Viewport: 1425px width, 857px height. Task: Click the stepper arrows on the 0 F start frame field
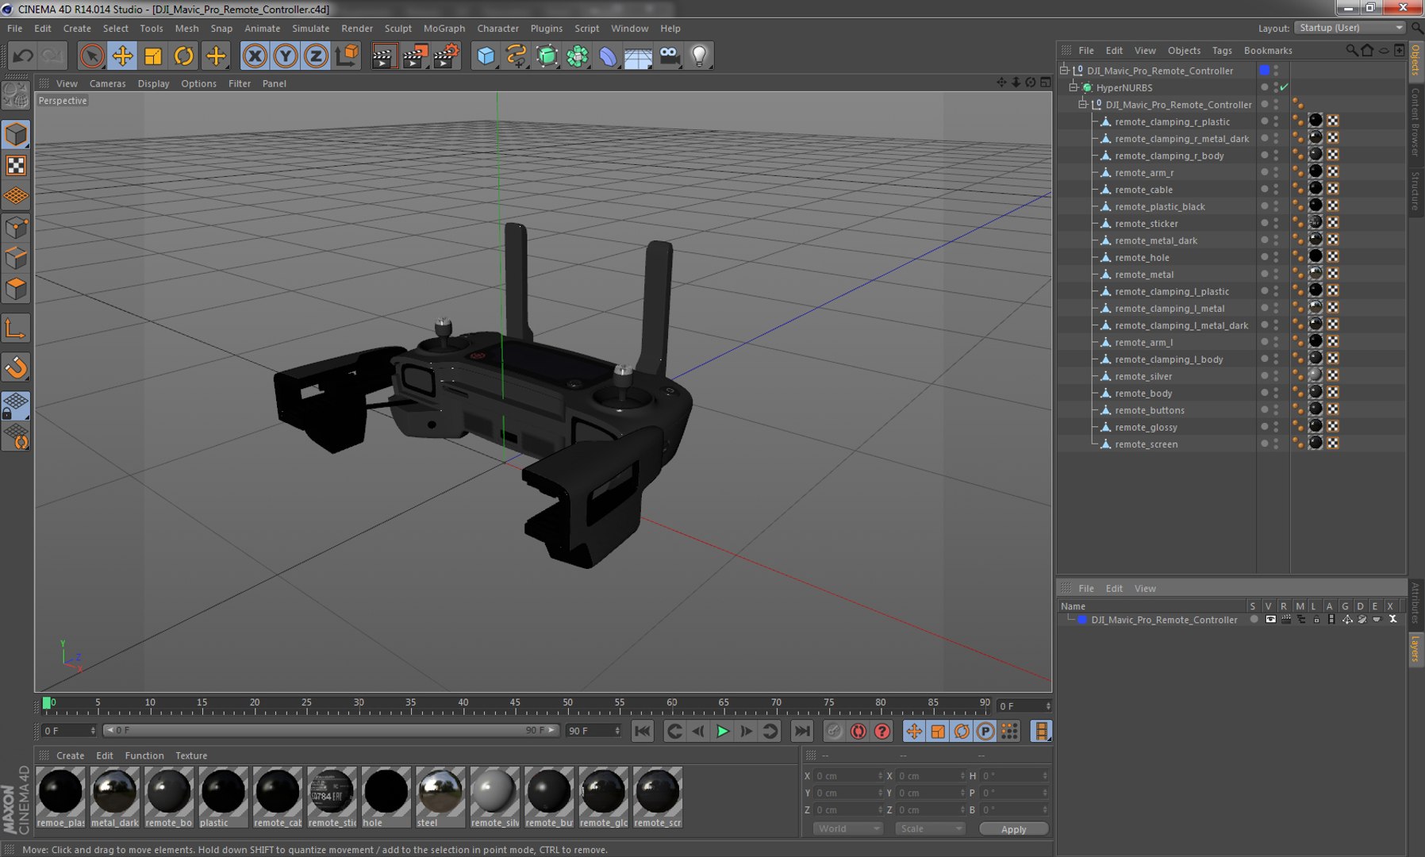(93, 731)
